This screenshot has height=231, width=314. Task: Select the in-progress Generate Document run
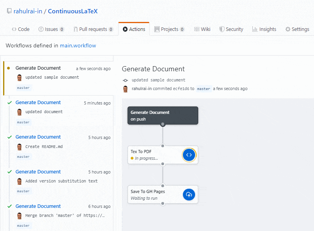tap(58, 78)
